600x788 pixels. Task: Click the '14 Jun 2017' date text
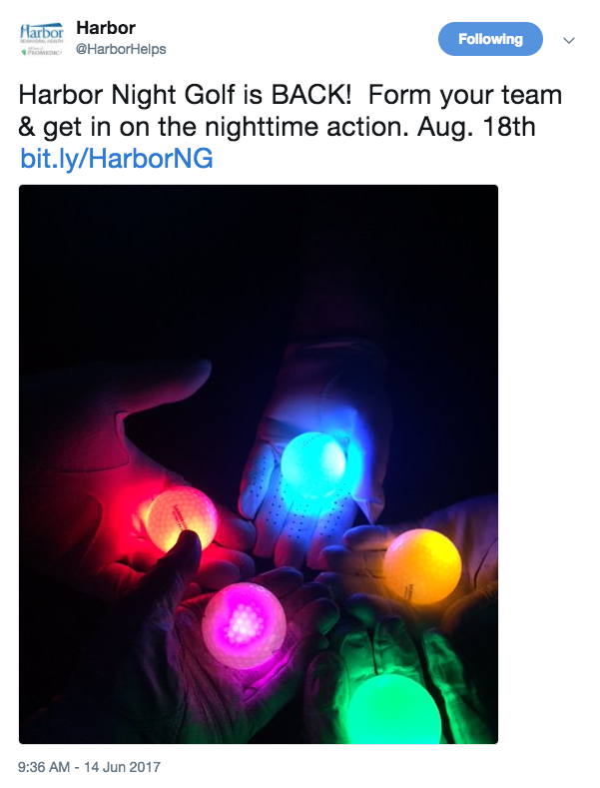point(122,767)
